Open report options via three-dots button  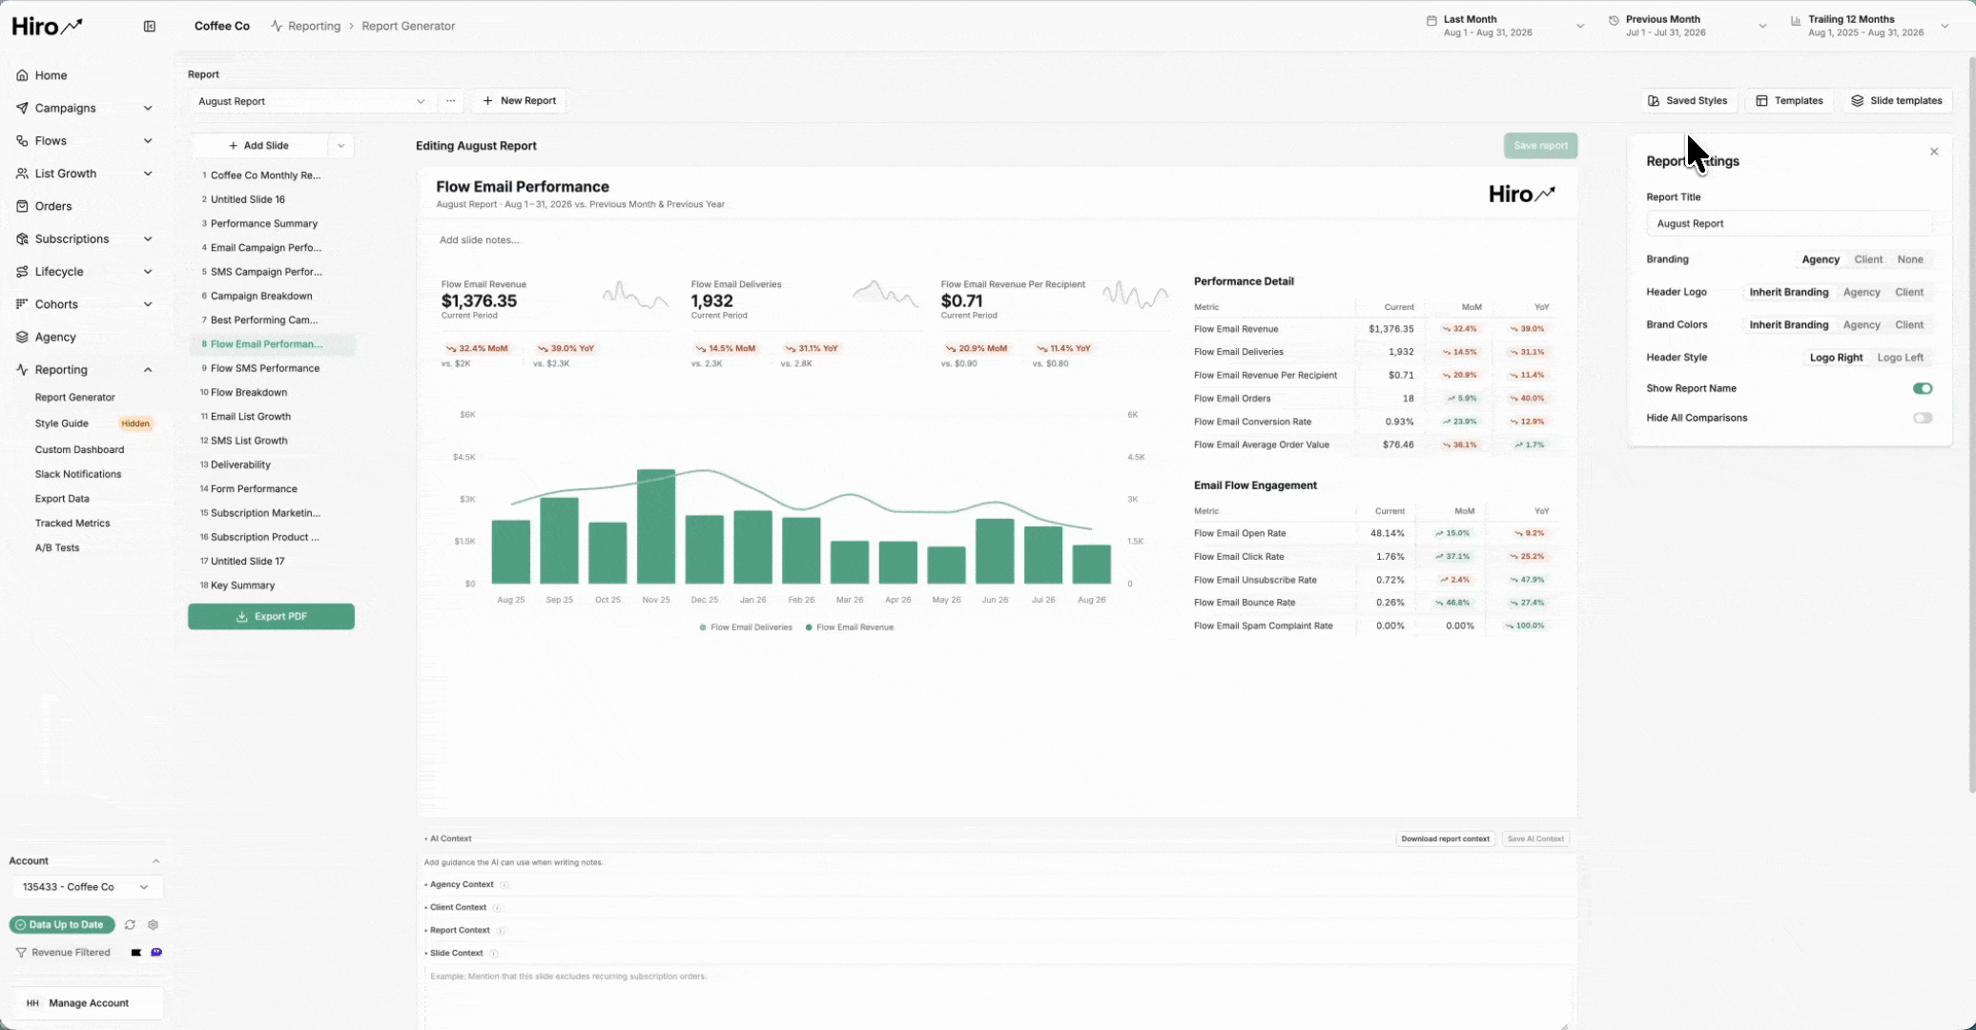[451, 101]
